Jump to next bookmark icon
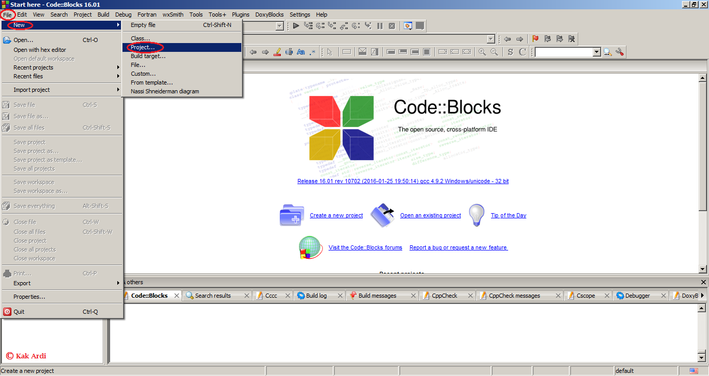The width and height of the screenshot is (709, 376). pos(560,39)
